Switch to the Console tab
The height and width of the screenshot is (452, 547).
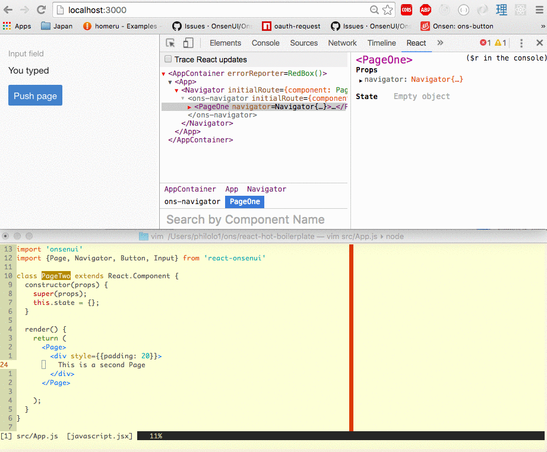pyautogui.click(x=265, y=43)
